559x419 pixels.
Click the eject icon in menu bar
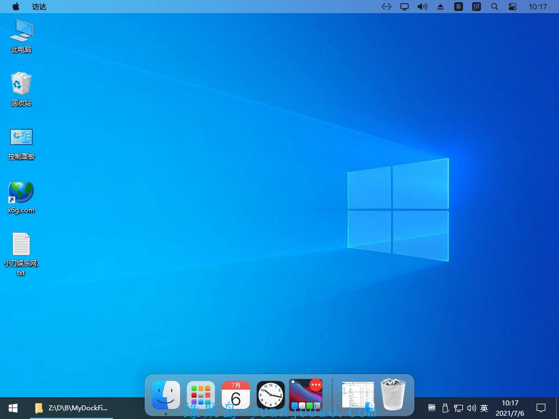click(441, 7)
